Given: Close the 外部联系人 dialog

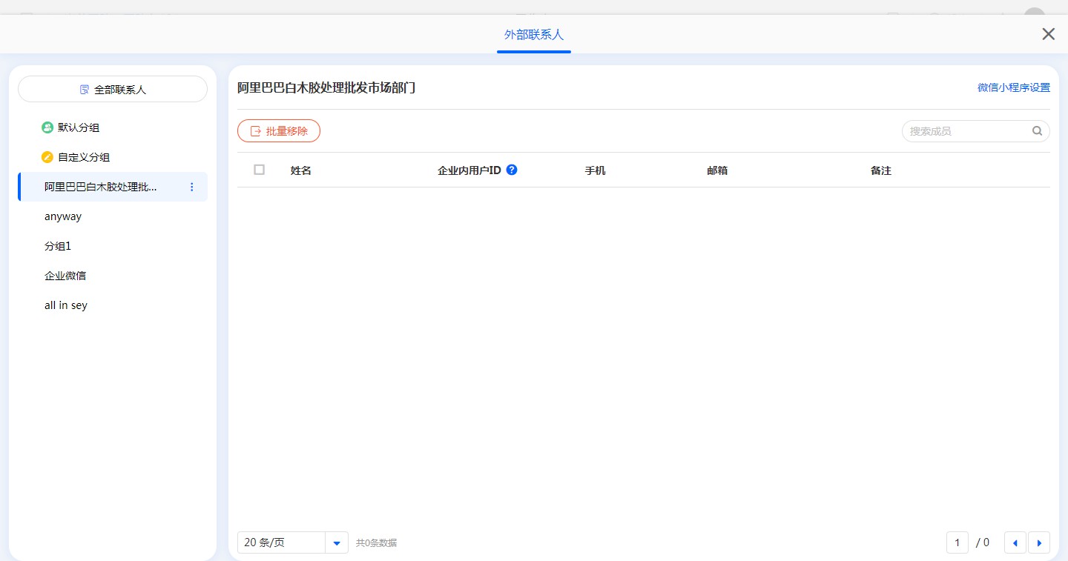Looking at the screenshot, I should (x=1048, y=34).
